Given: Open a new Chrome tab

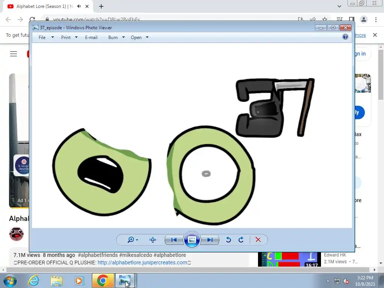Looking at the screenshot, I should tap(101, 6).
